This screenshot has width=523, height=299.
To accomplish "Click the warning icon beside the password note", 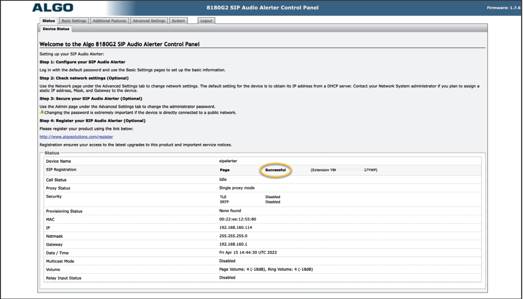I will coord(41,112).
